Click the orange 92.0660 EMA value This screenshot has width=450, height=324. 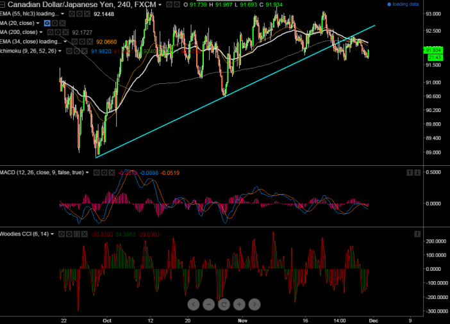[106, 42]
